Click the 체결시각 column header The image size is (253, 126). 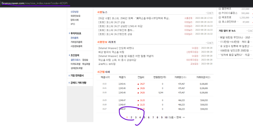105,77
